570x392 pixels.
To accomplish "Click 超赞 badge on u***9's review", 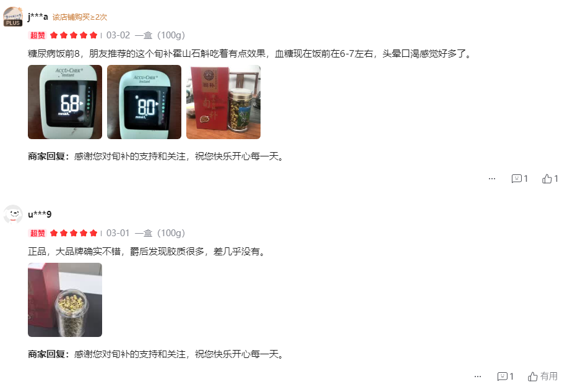I will click(x=37, y=233).
